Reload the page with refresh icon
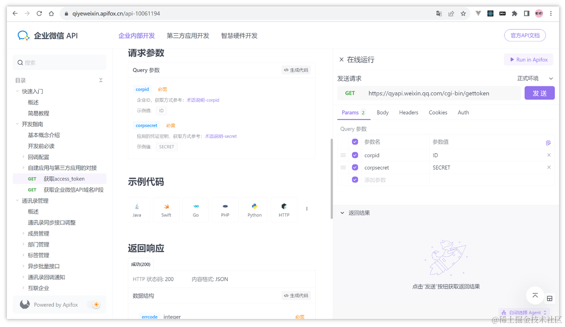Viewport: 565px width, 327px height. click(39, 14)
